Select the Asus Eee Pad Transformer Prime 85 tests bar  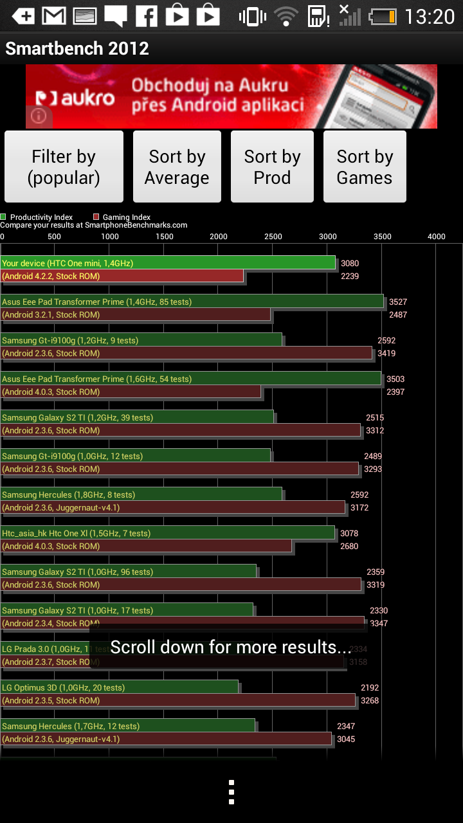pyautogui.click(x=192, y=302)
